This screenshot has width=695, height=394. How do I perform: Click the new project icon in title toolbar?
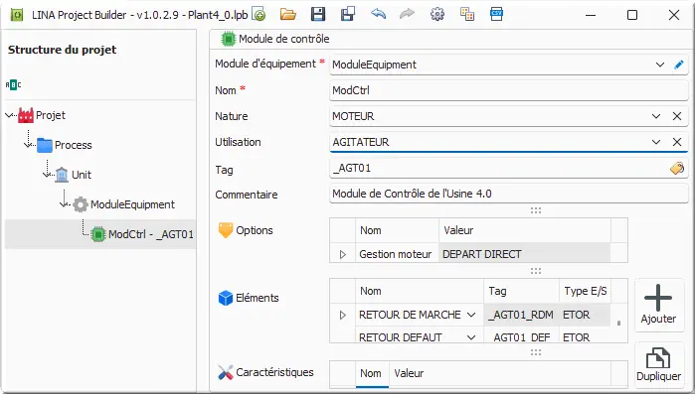tap(259, 14)
